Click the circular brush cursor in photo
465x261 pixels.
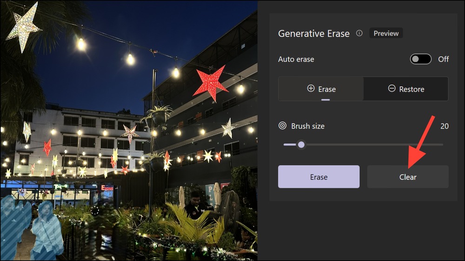point(95,211)
